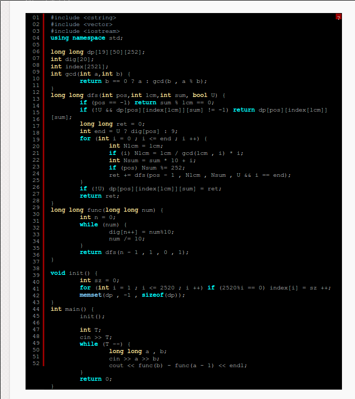
Task: Click the 'if (i) Nlcm = lcm / gcd(lcm , i) * i;' line
Action: click(x=176, y=153)
